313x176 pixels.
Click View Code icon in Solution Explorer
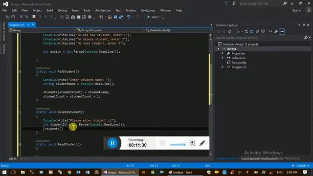270,31
